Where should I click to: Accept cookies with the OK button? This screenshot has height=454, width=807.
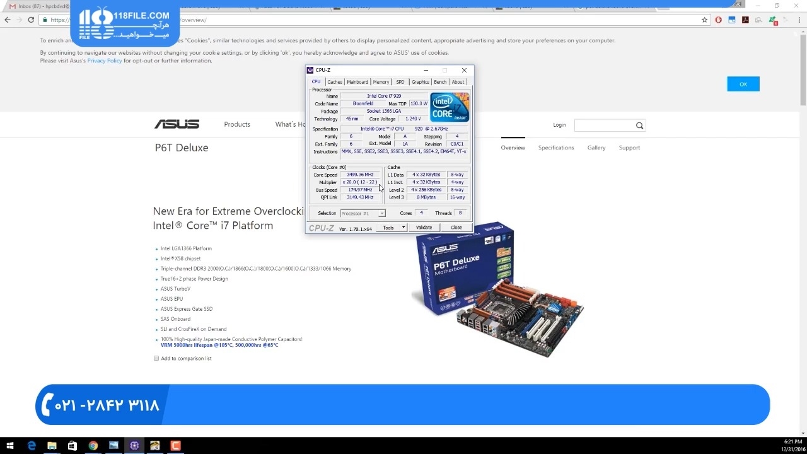[x=743, y=84]
